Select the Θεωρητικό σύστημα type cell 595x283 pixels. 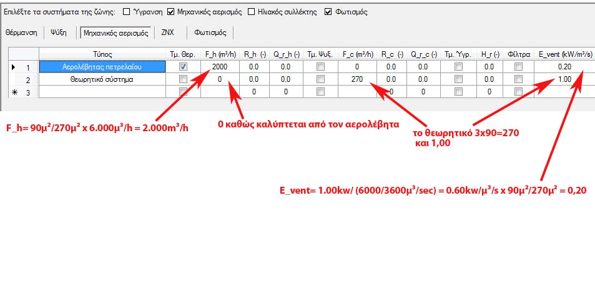point(102,79)
